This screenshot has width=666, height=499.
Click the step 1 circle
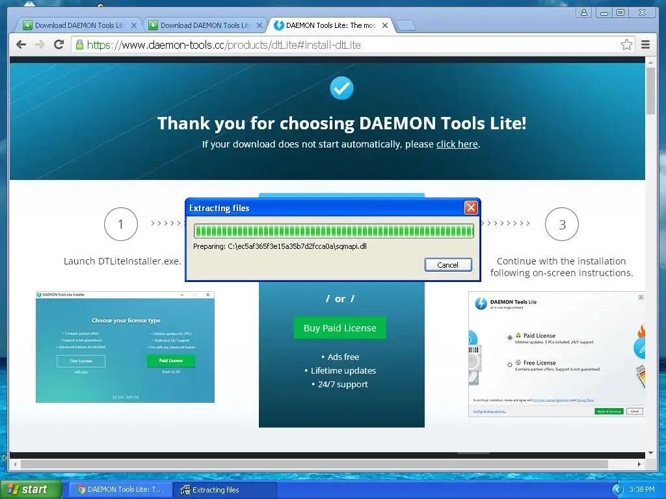tap(120, 224)
